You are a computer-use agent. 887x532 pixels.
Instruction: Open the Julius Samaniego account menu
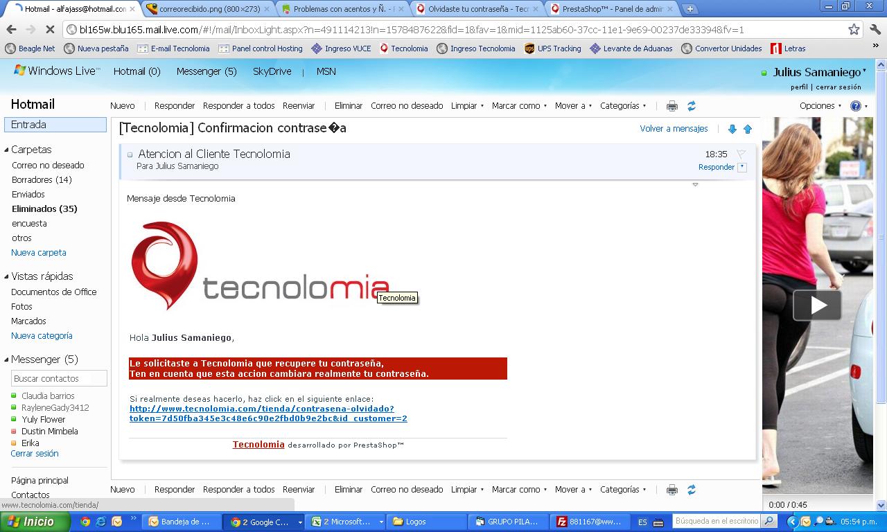click(x=820, y=72)
